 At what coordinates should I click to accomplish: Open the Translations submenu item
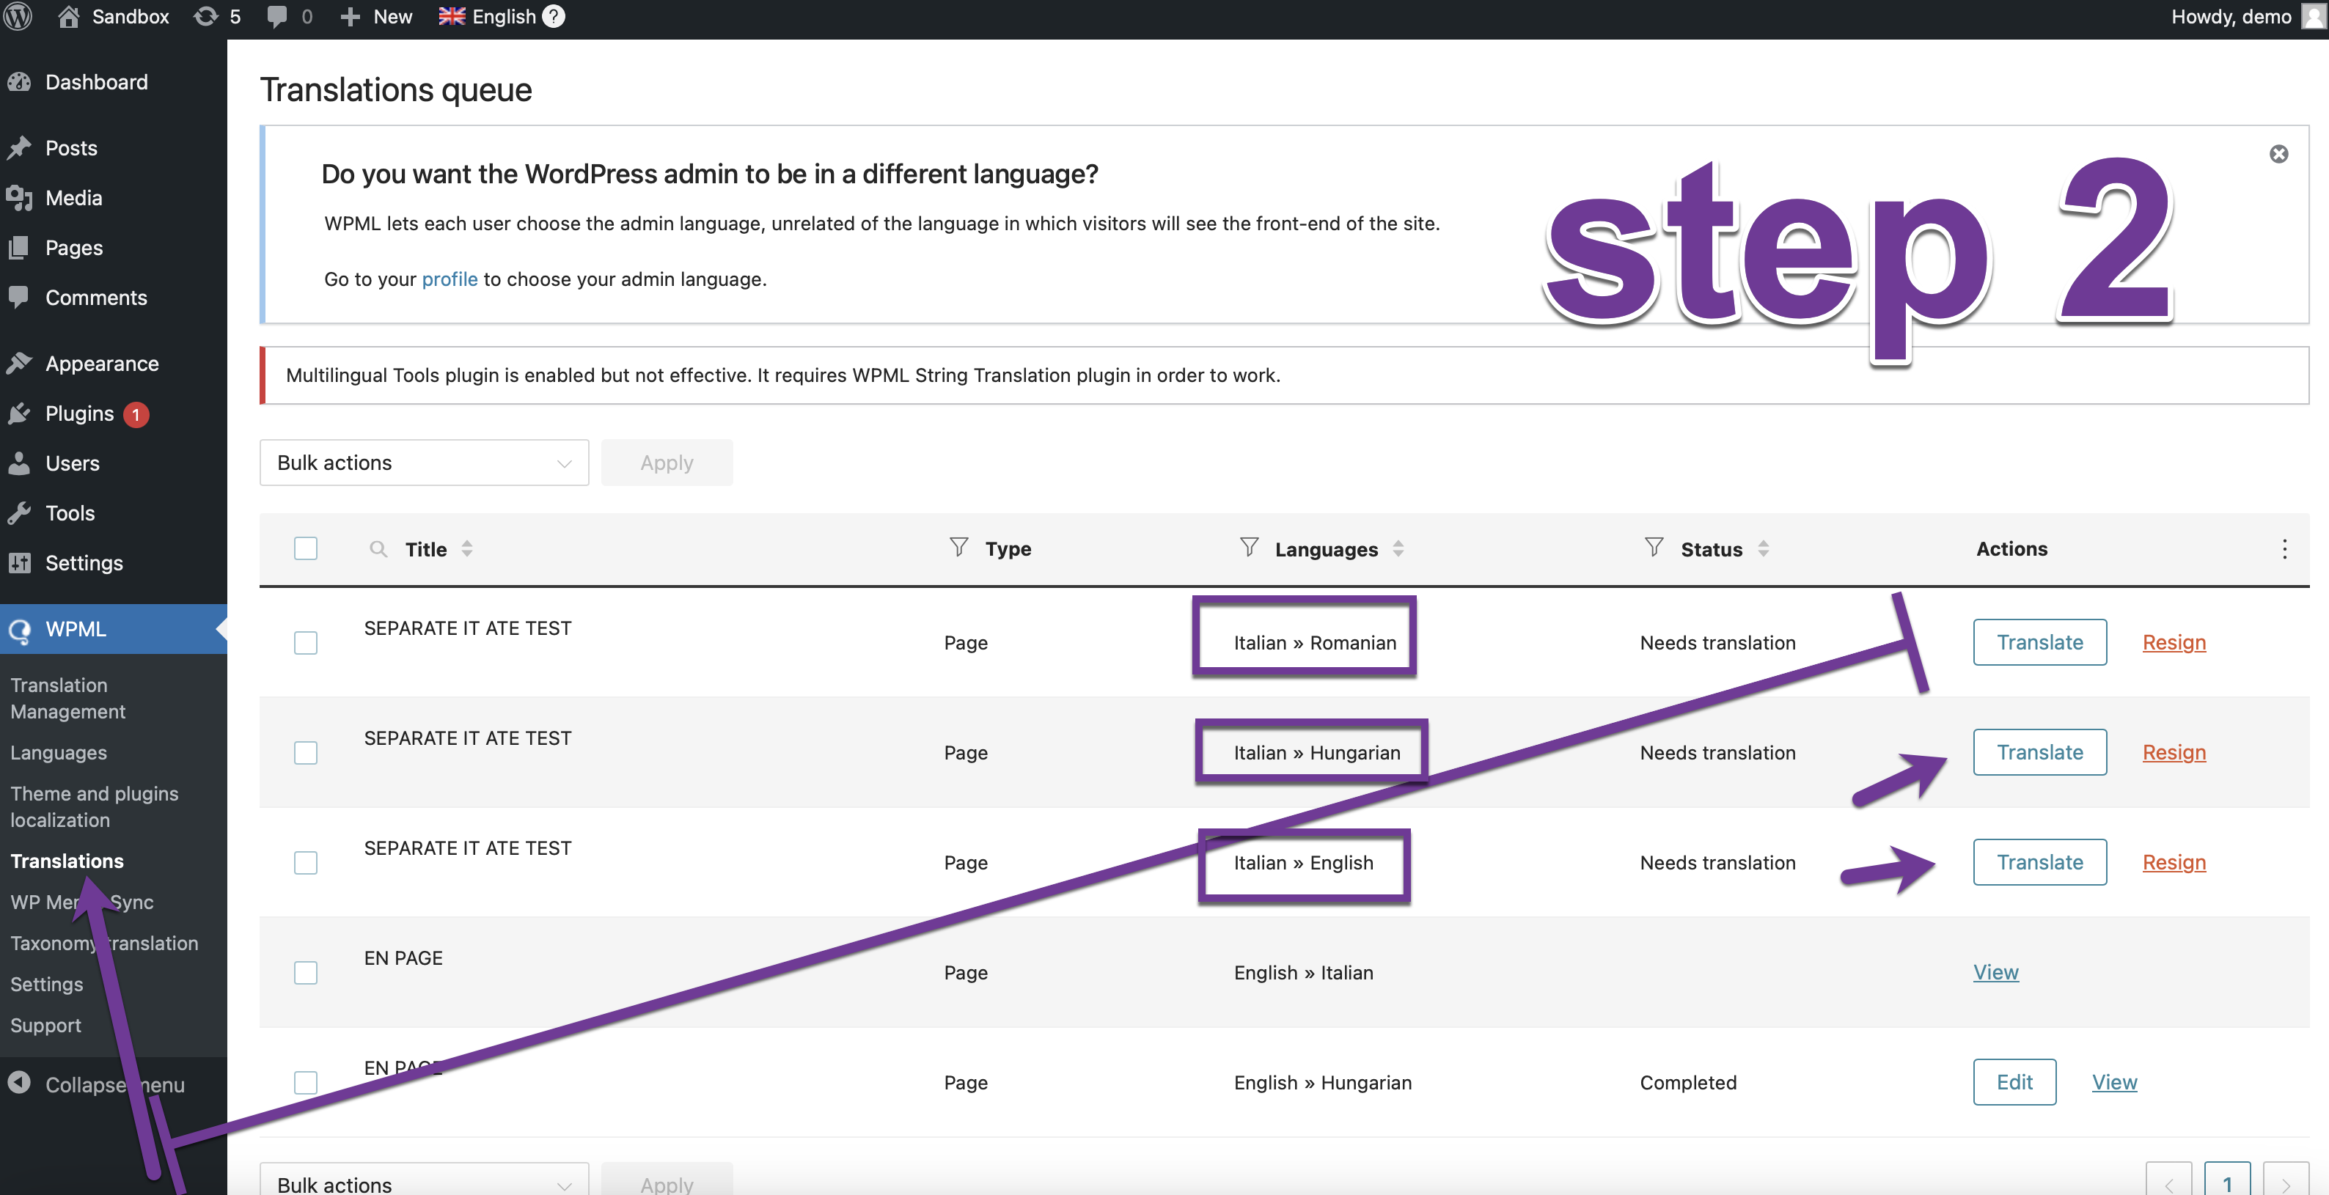click(x=67, y=861)
